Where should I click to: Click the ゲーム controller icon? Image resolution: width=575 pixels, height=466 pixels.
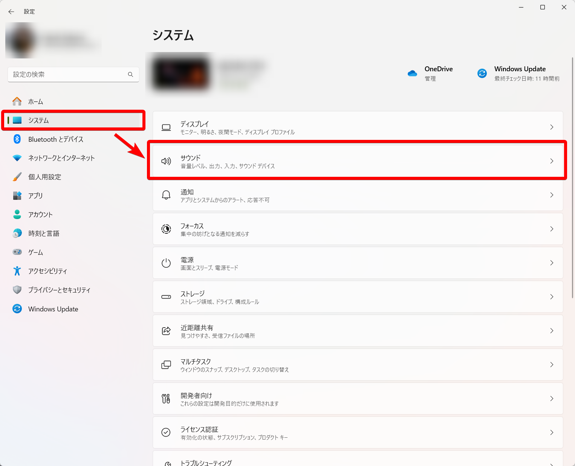tap(17, 252)
